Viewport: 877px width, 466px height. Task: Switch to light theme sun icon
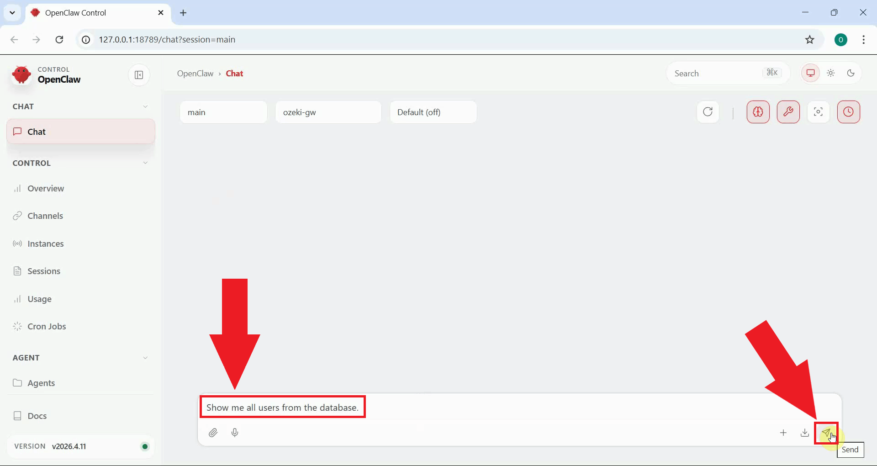pyautogui.click(x=830, y=73)
